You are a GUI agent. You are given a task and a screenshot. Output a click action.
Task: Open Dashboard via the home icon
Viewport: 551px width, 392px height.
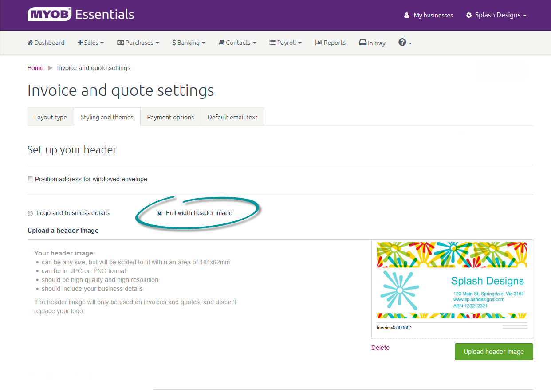pyautogui.click(x=30, y=43)
